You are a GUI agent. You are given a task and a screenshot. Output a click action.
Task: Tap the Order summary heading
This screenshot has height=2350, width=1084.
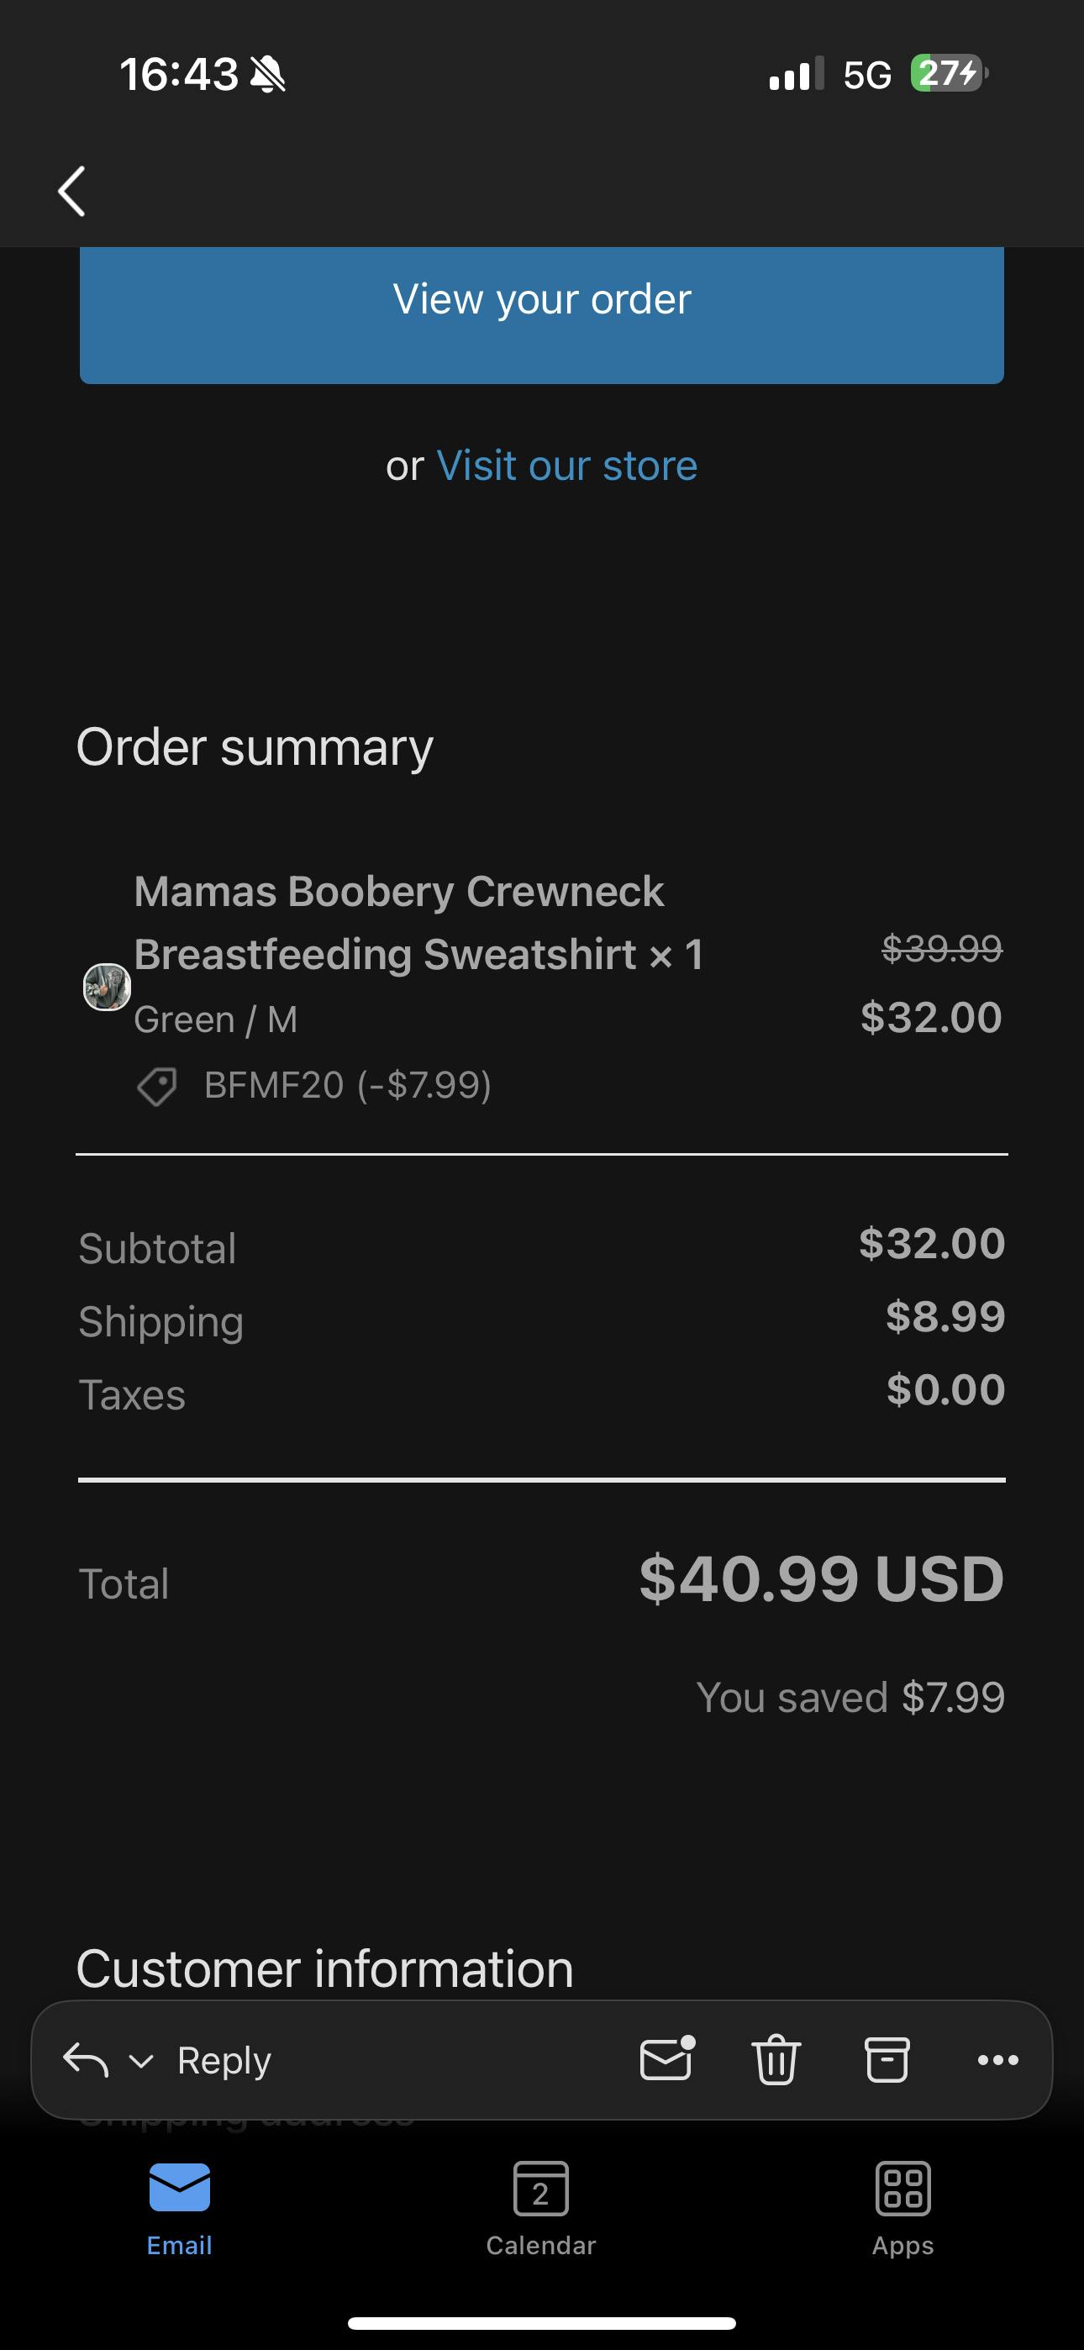click(x=255, y=747)
